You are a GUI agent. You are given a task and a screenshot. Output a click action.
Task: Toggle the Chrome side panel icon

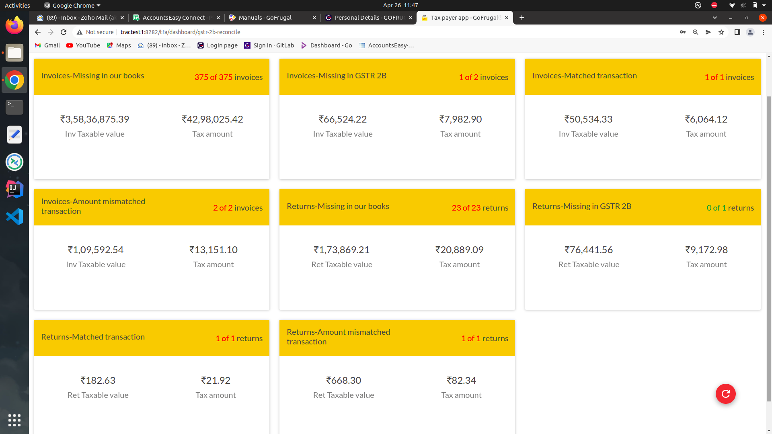click(737, 32)
